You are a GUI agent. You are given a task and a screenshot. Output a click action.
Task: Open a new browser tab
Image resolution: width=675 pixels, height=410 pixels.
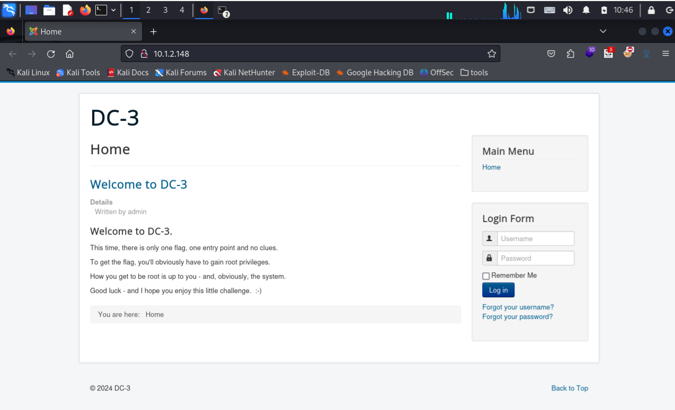(x=153, y=31)
